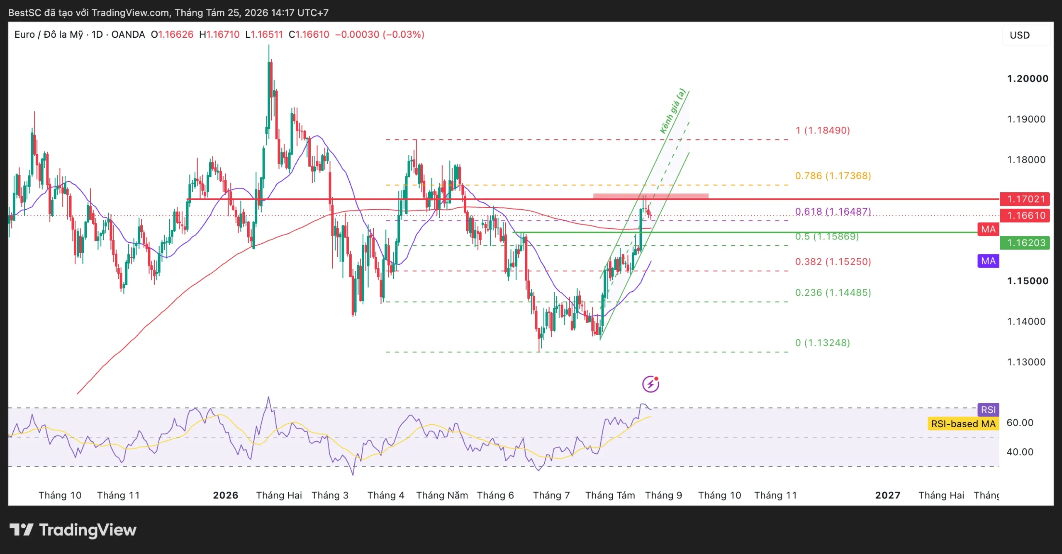This screenshot has height=554, width=1062.
Task: Click the RSI 60.00 axis tick
Action: [x=1020, y=423]
